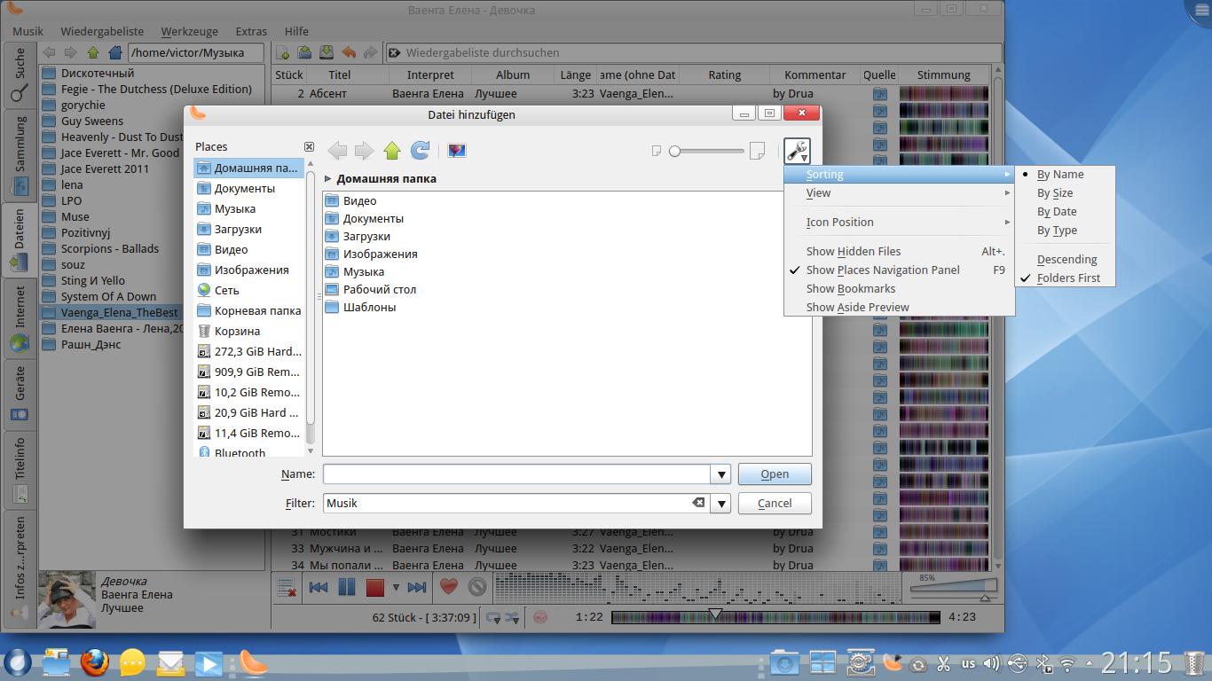Click the Cancel button

774,504
